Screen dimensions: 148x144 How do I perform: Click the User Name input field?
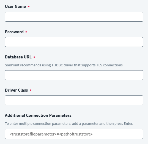click(x=74, y=17)
